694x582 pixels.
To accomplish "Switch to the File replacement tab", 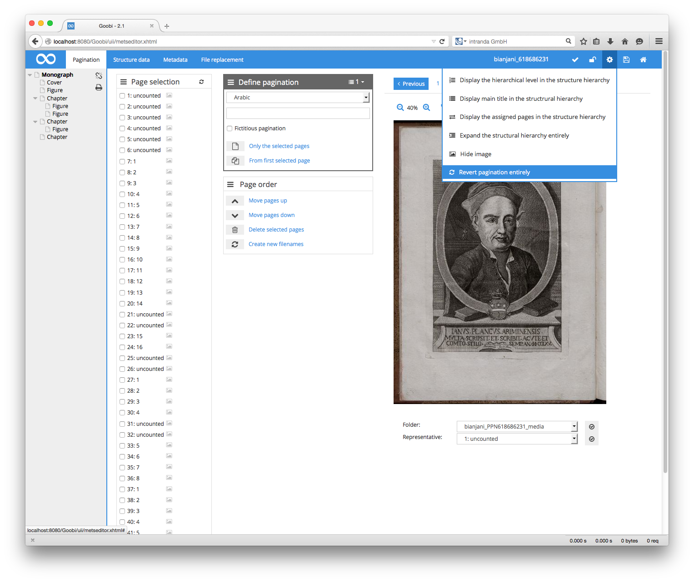I will (x=222, y=60).
